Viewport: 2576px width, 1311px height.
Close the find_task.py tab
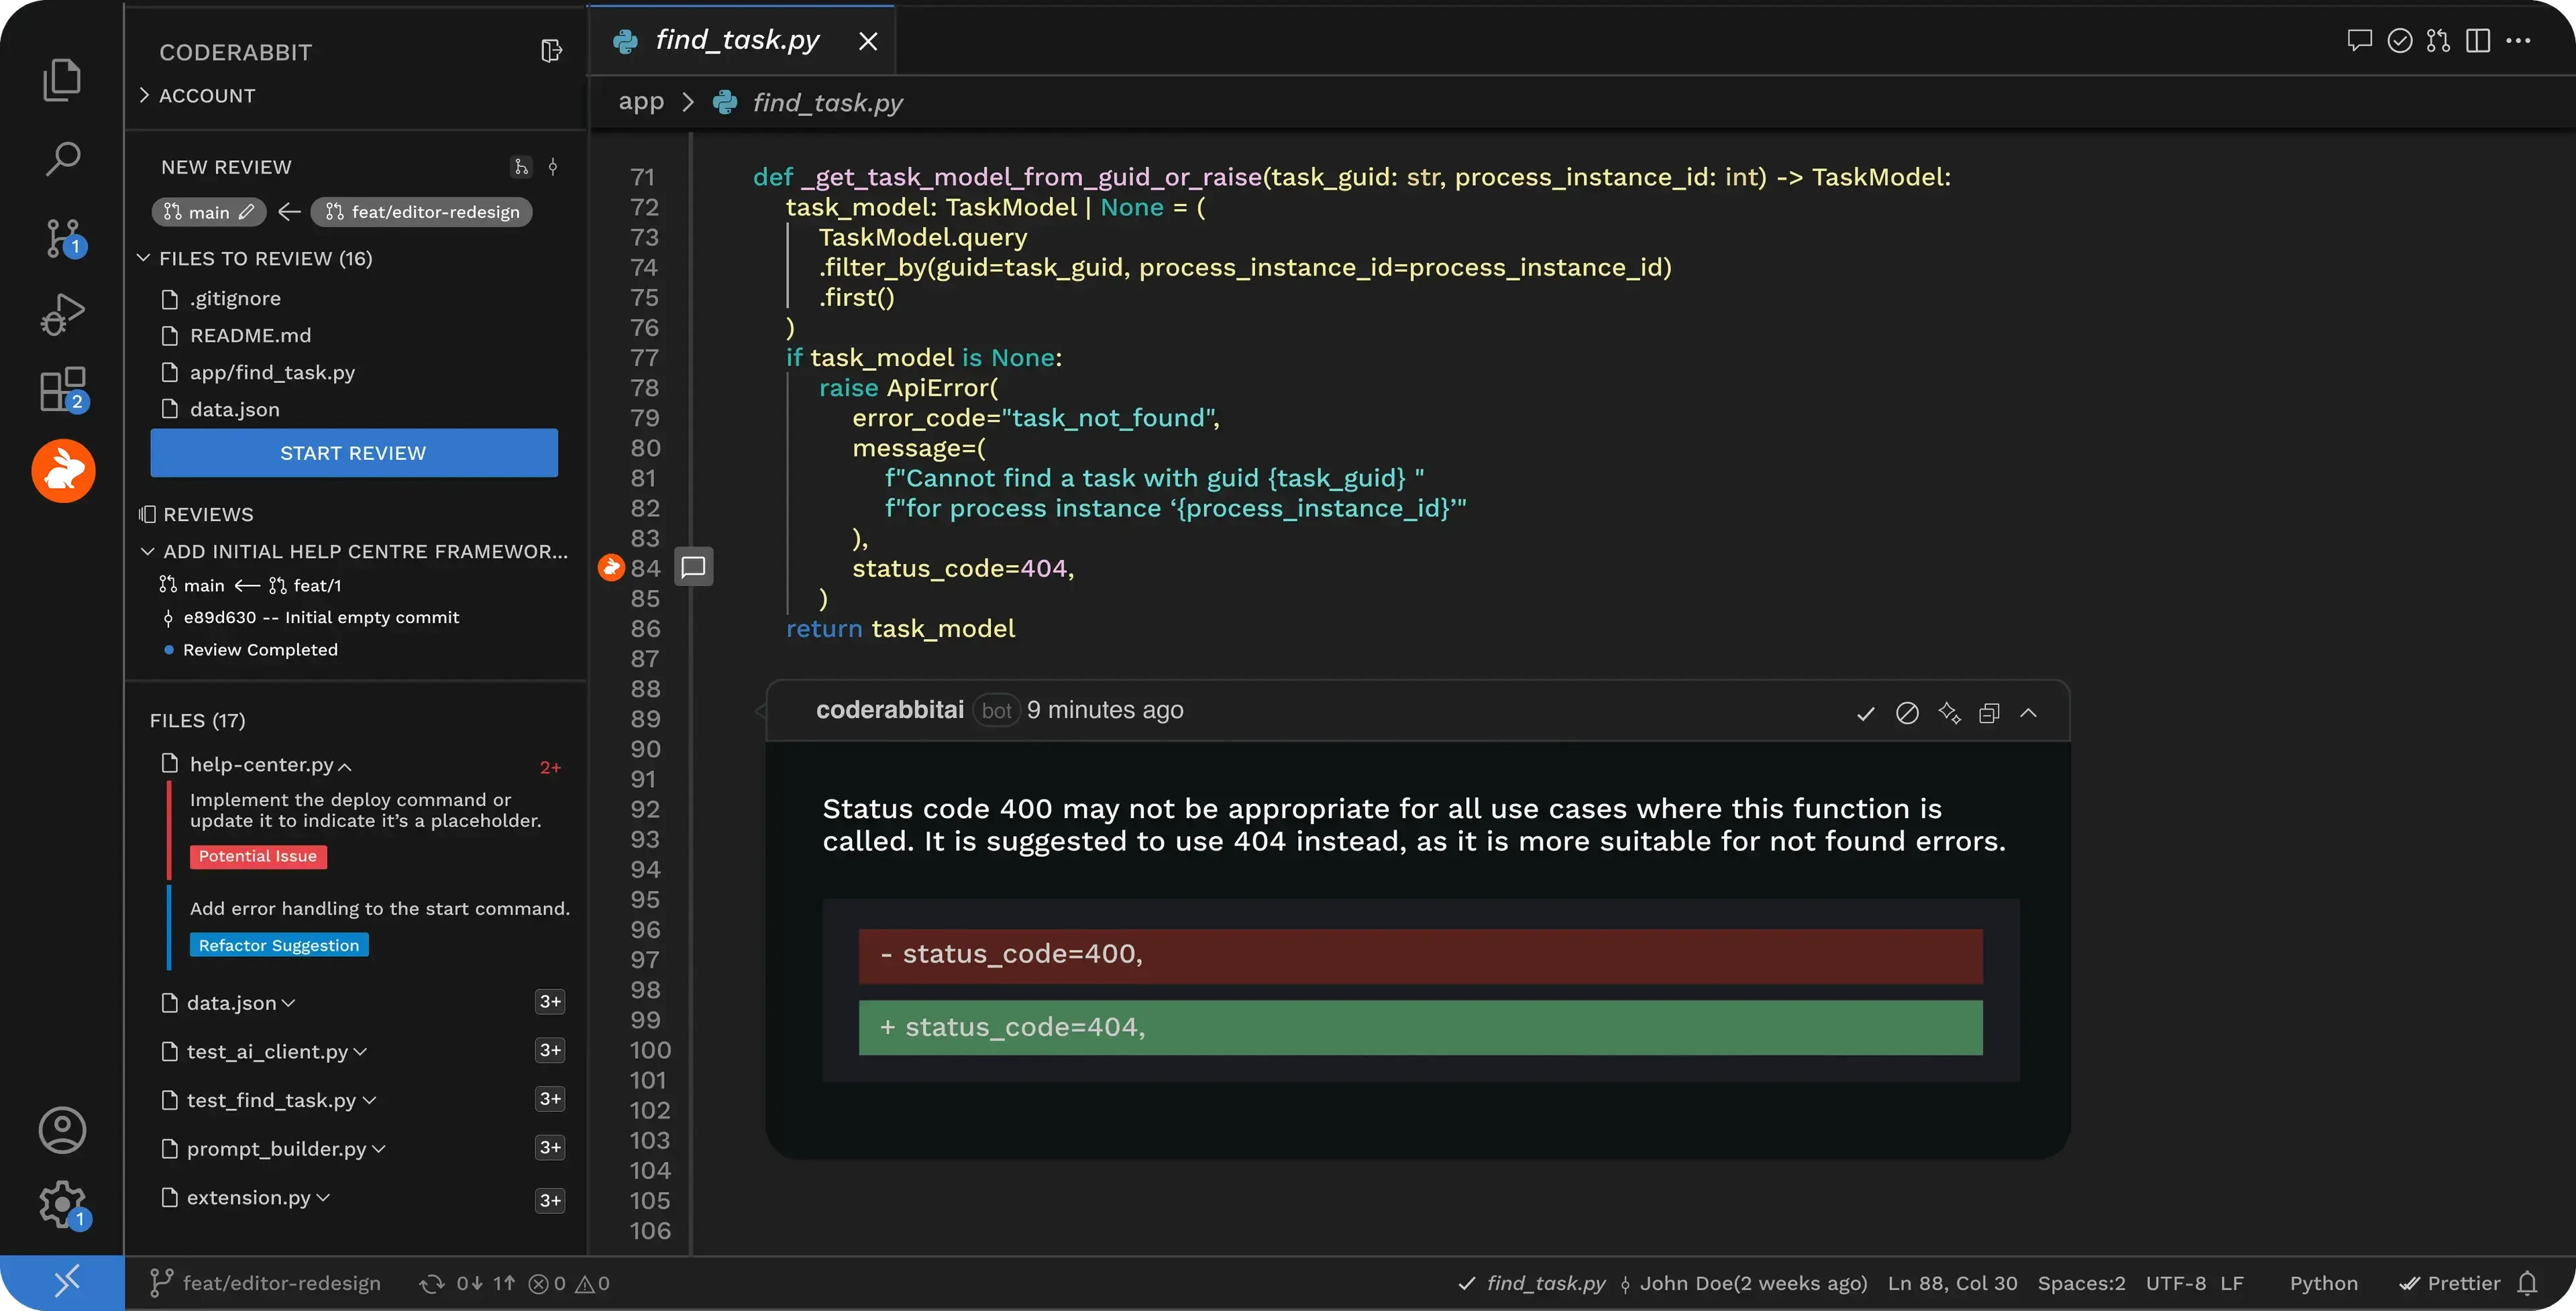(867, 41)
